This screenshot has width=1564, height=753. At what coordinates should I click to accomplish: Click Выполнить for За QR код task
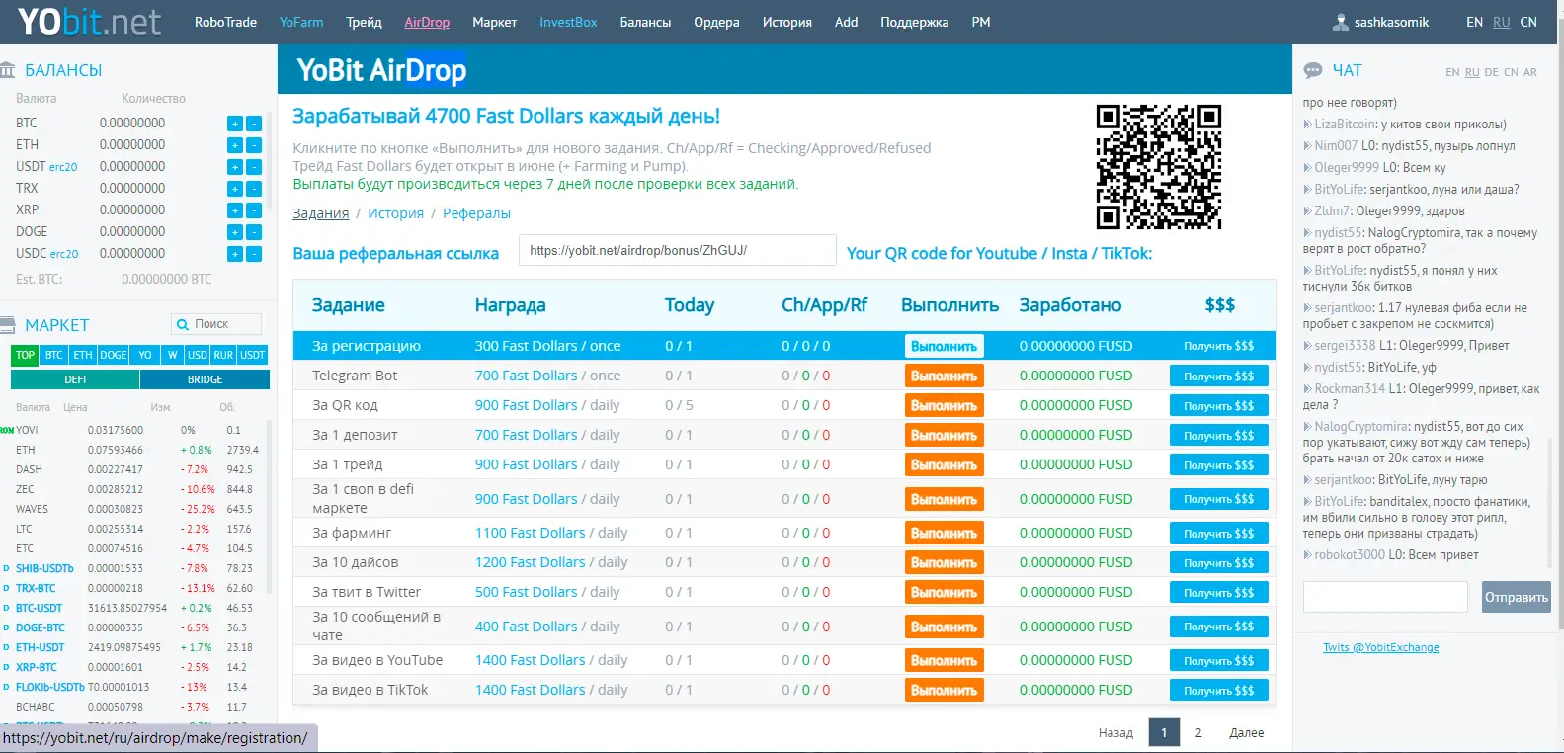tap(944, 406)
